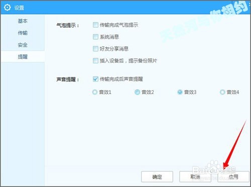Select the 提醒 settings tab

pyautogui.click(x=23, y=57)
